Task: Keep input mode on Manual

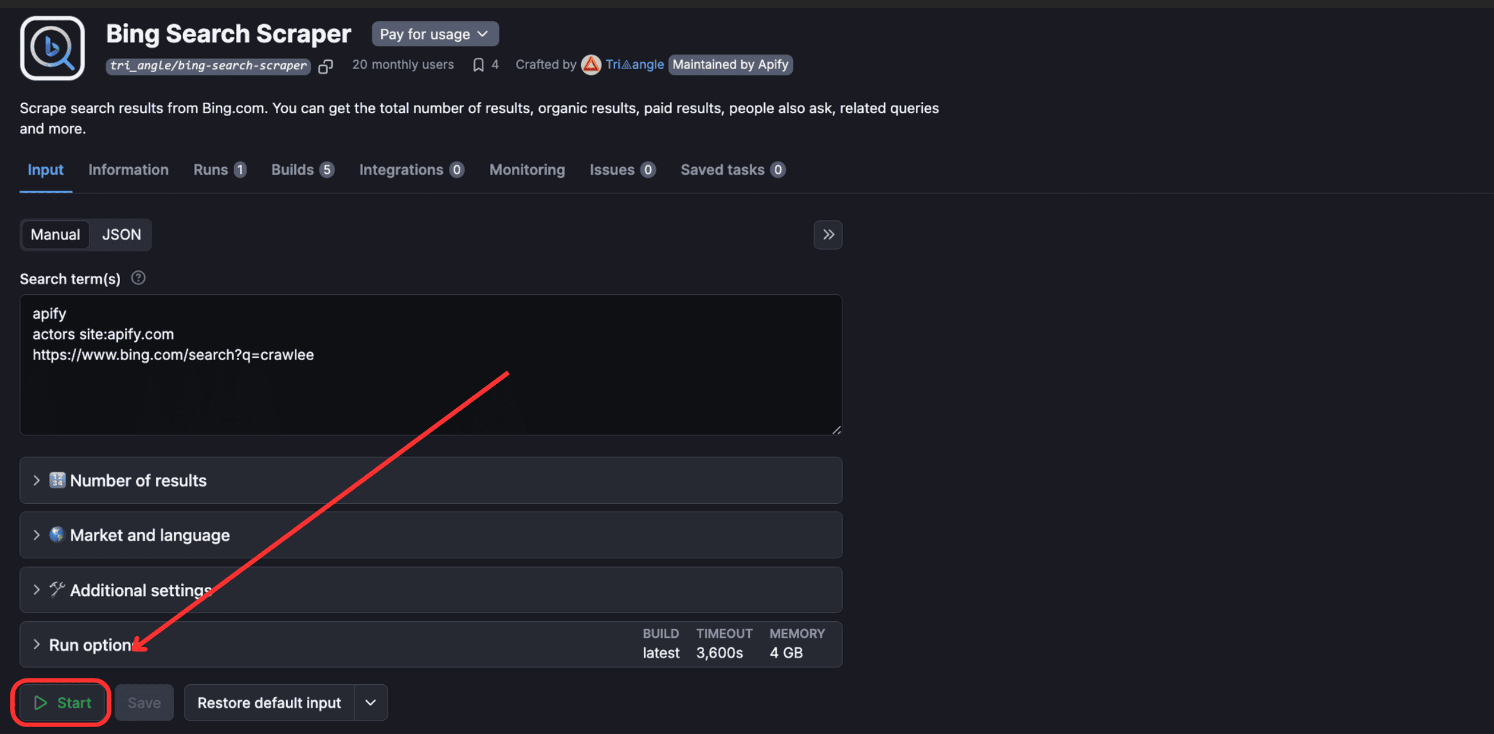Action: click(x=55, y=234)
